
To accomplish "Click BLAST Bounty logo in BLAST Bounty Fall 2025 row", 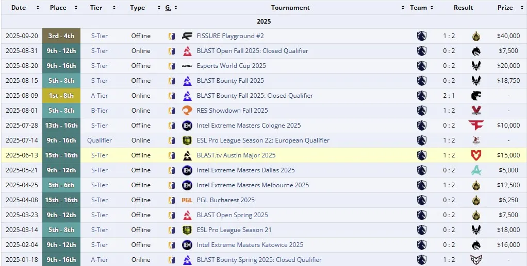I will coord(187,81).
